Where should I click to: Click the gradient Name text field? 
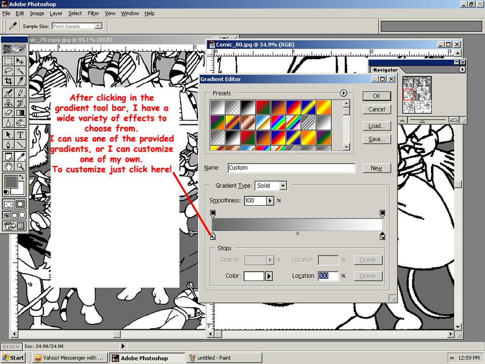[x=292, y=168]
